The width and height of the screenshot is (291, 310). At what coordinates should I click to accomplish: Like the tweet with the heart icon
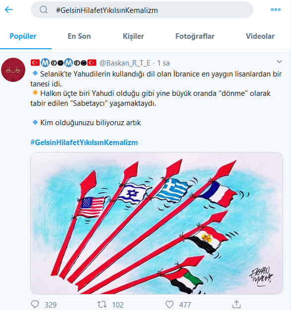coord(169,304)
